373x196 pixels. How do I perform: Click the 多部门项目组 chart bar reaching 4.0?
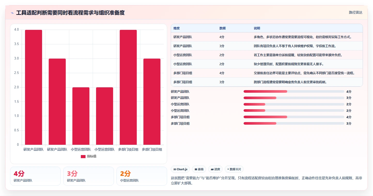click(x=128, y=87)
